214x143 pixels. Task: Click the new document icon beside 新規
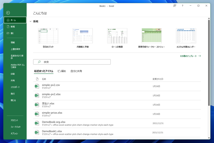(8, 27)
